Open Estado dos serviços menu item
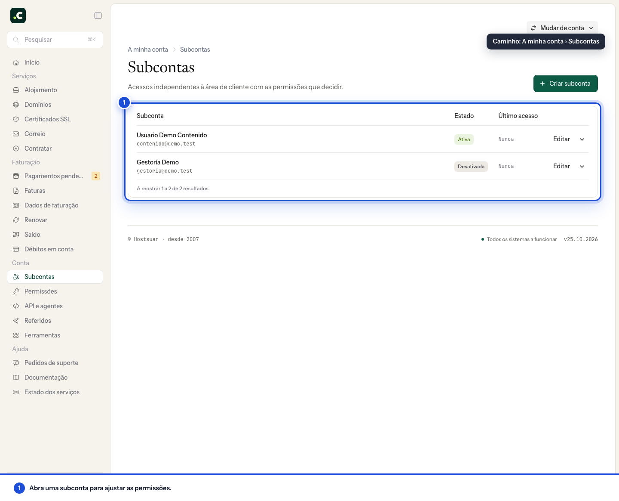Viewport: 619px width, 501px height. tap(55, 392)
